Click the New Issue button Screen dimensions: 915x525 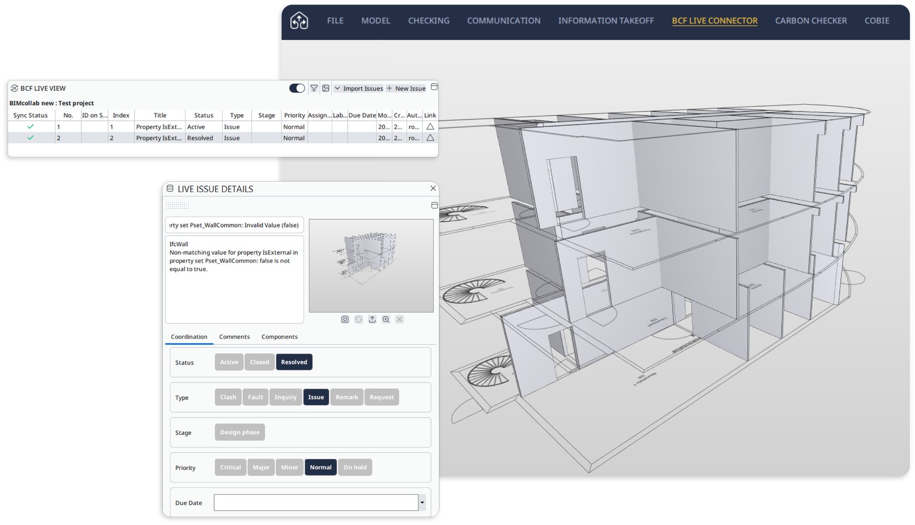(x=406, y=88)
